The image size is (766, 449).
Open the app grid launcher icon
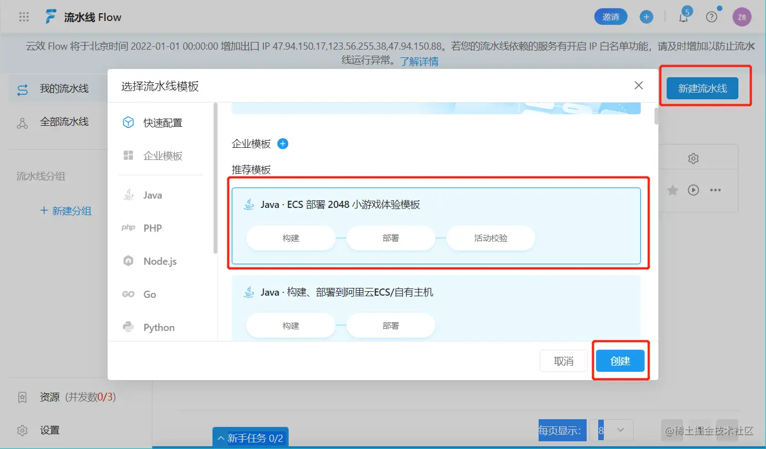coord(24,17)
